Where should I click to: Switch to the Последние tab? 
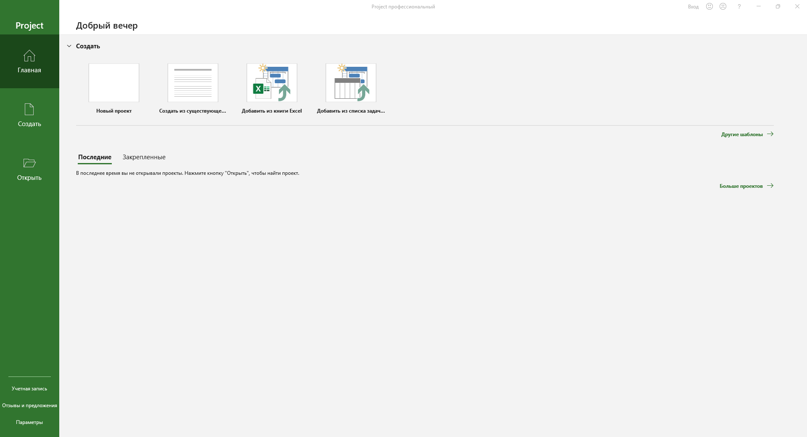coord(95,157)
